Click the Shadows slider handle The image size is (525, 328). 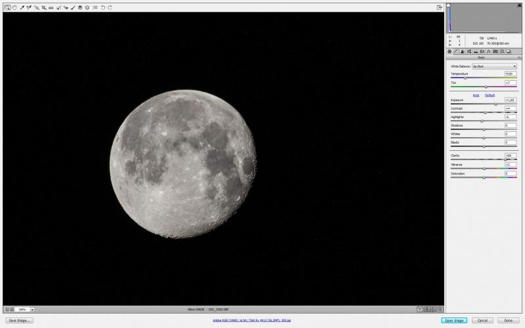(x=484, y=129)
